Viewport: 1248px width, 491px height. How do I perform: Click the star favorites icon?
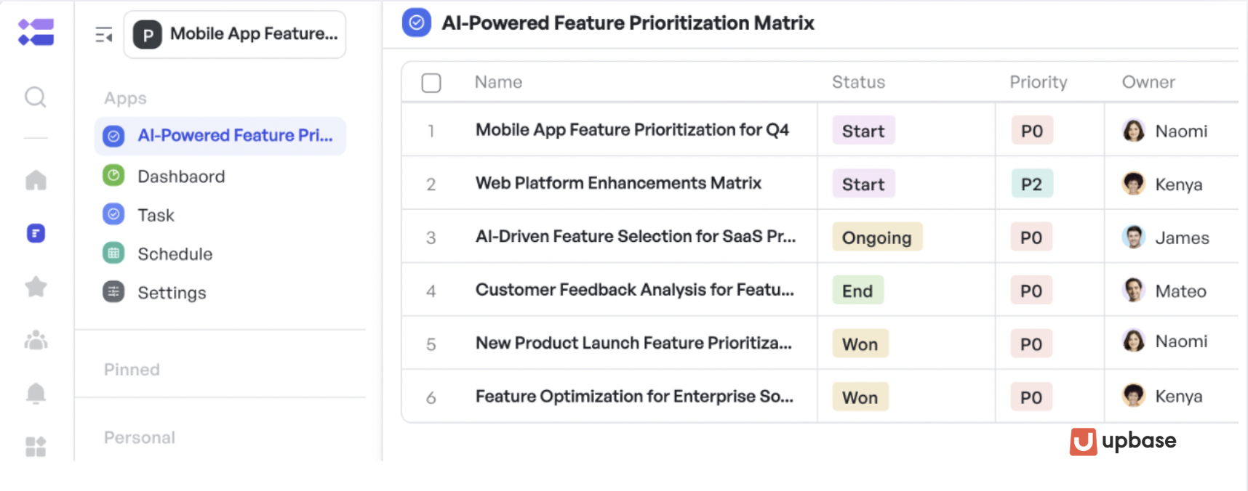click(x=36, y=287)
